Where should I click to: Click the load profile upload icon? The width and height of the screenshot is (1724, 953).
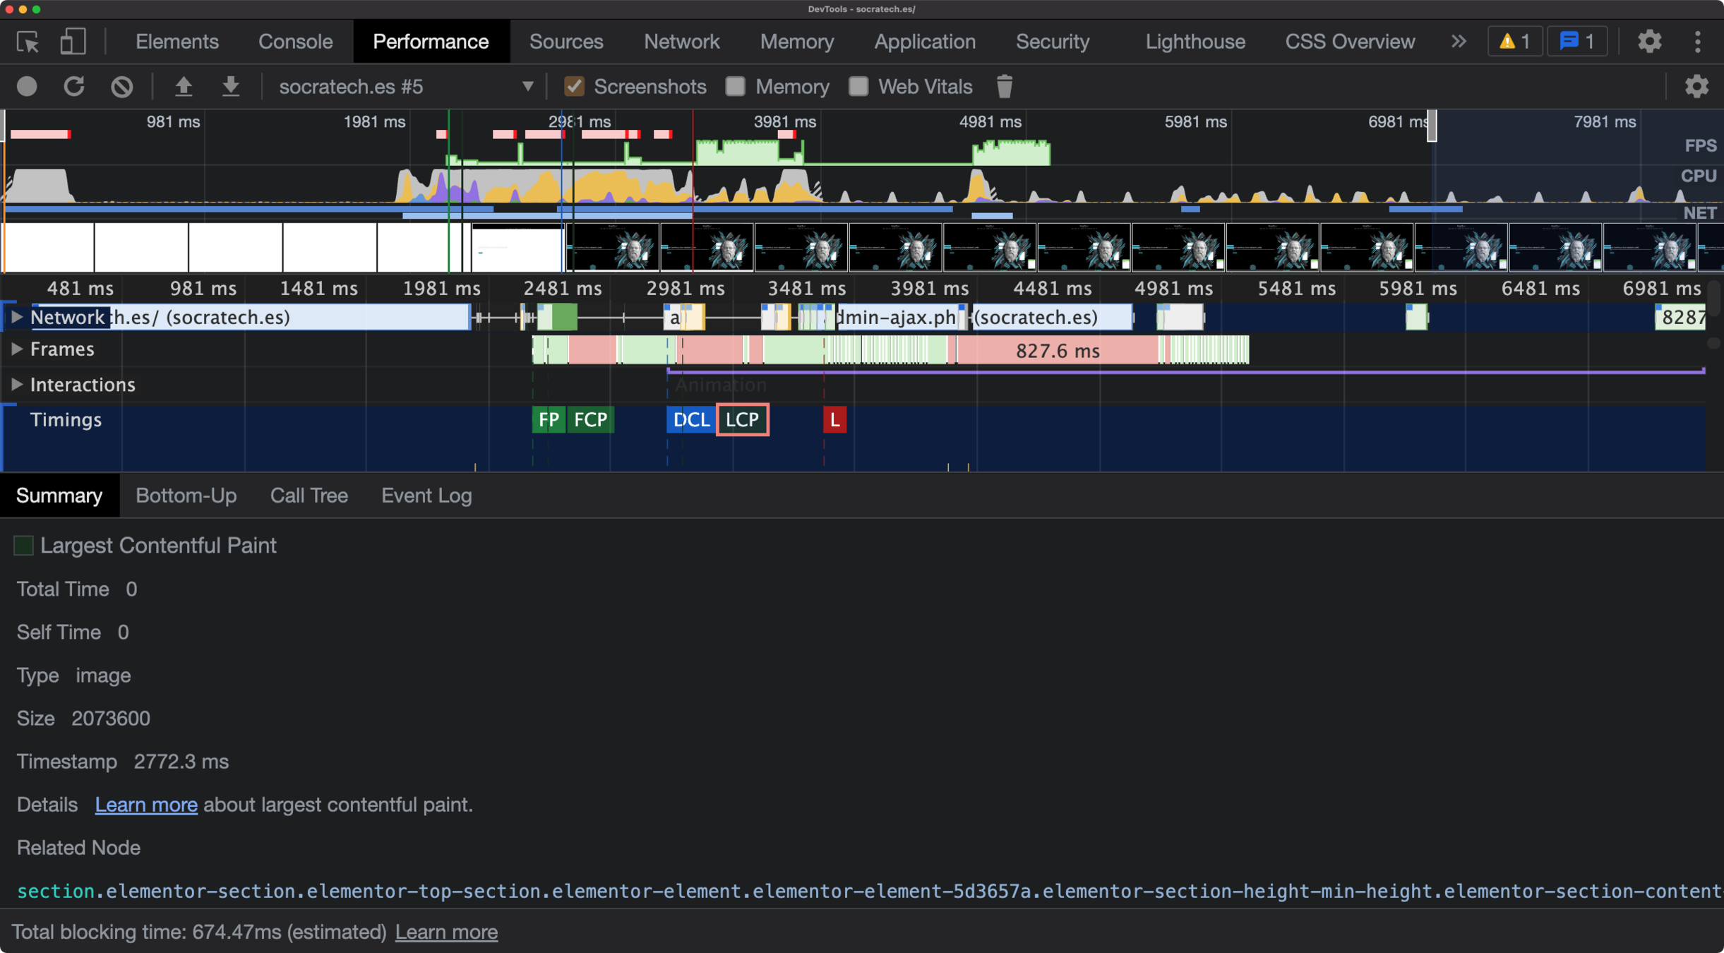184,87
